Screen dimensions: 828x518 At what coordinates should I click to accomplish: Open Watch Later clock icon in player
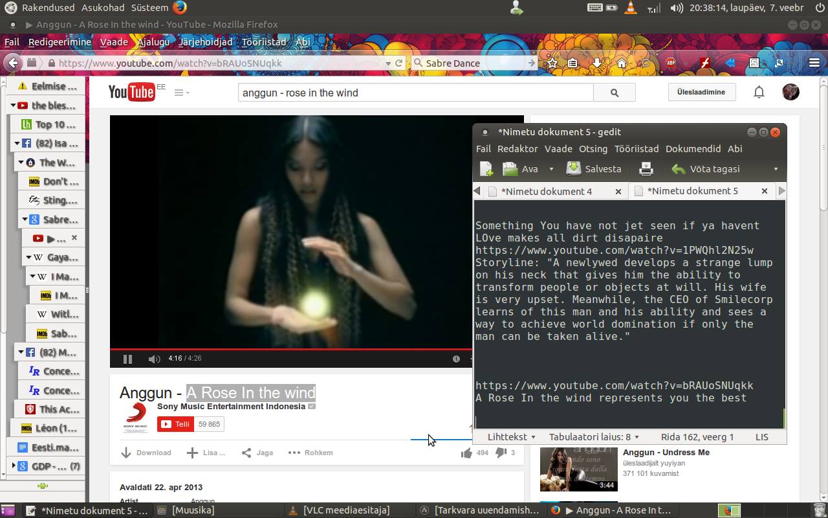coord(456,359)
